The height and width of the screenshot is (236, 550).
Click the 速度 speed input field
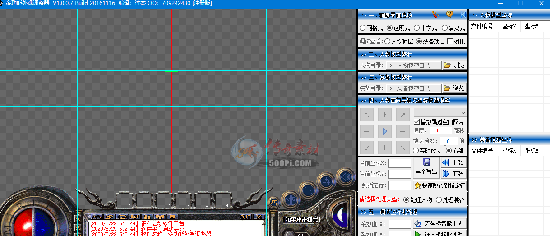[441, 130]
